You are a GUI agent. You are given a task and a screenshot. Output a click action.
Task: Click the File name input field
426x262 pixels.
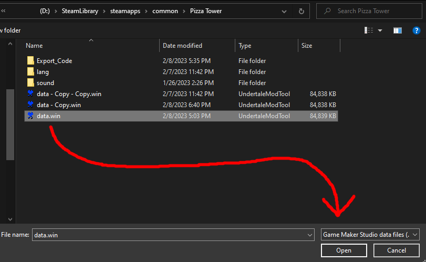(x=173, y=235)
